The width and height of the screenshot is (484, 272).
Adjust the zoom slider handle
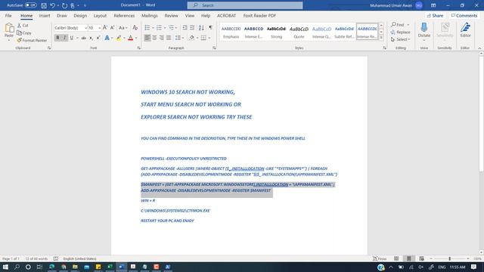[450, 258]
